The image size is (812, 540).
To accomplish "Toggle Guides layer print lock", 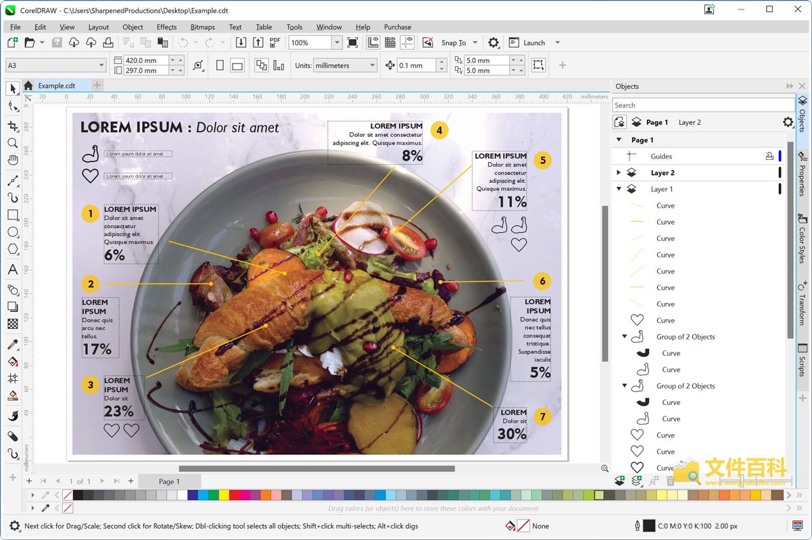I will click(x=769, y=156).
